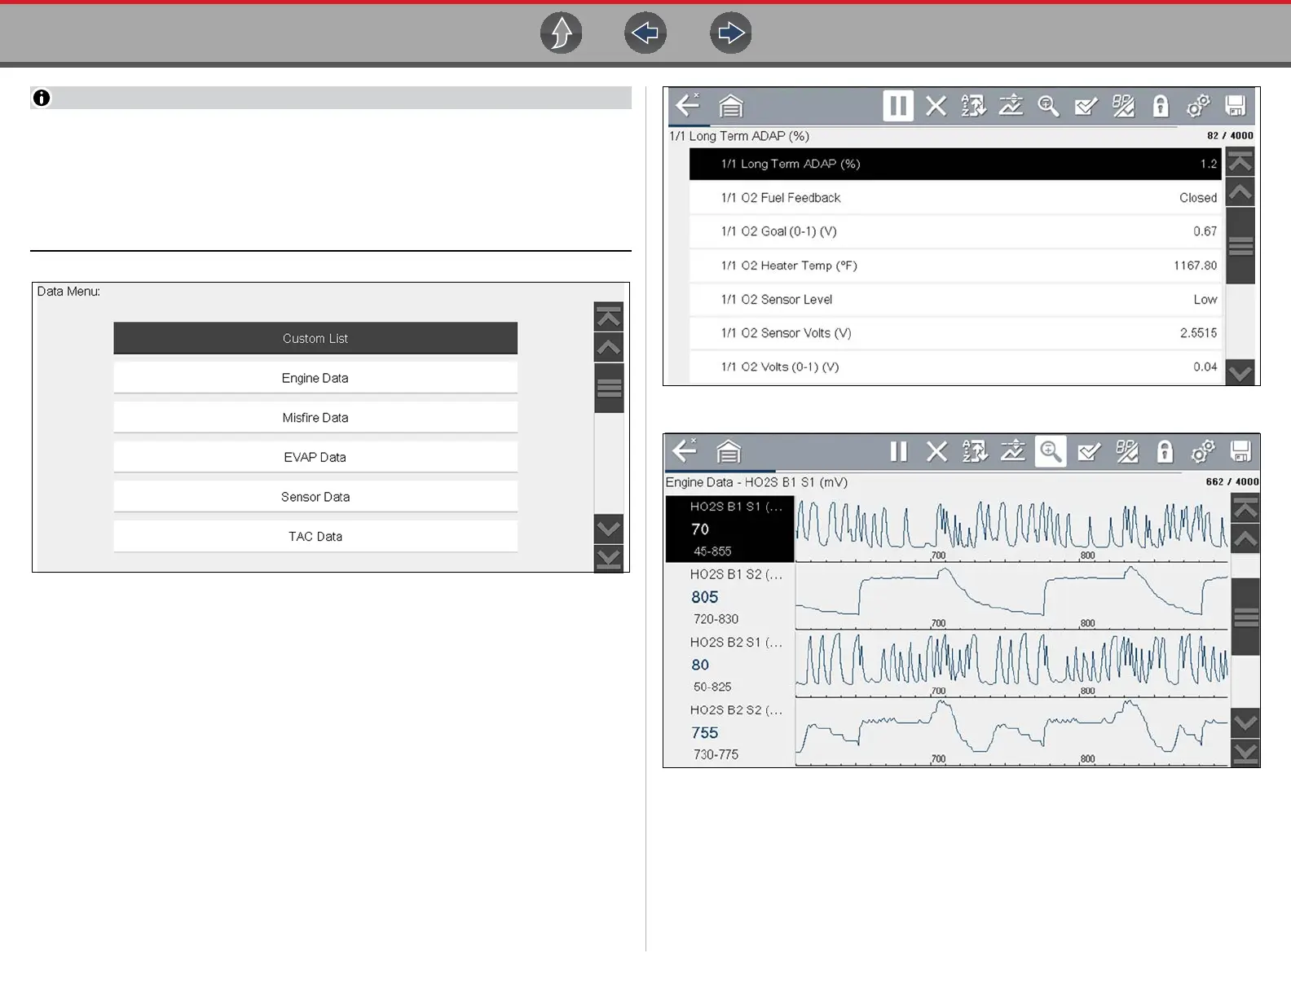
Task: Click the Data Menu scrollbar handle
Action: coord(609,388)
